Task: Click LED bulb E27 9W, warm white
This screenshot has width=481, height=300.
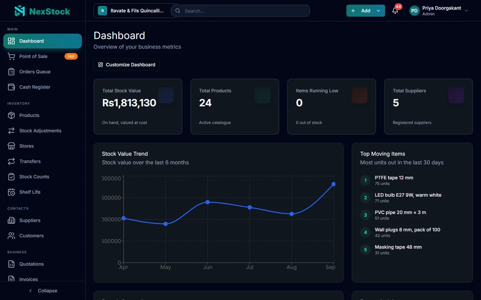Action: click(x=413, y=198)
